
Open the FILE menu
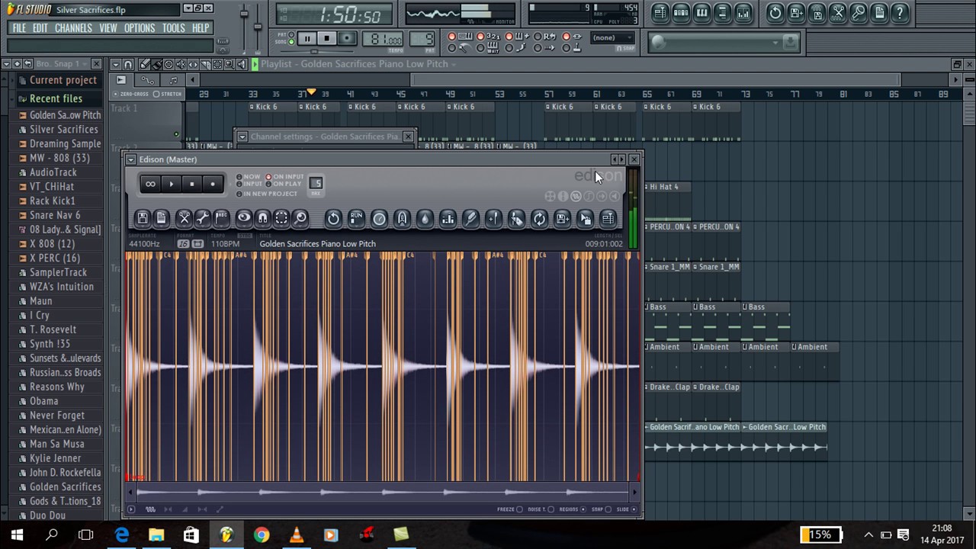[x=19, y=28]
